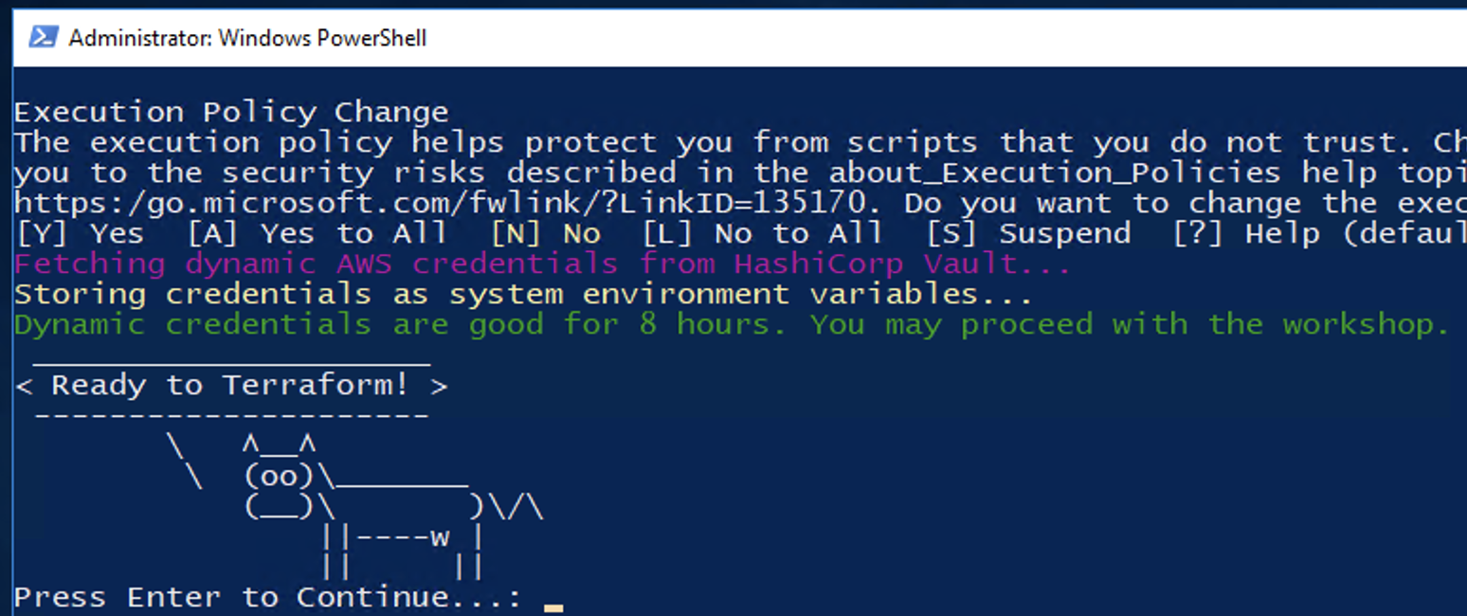Choose the '[L] No to All' option

762,233
